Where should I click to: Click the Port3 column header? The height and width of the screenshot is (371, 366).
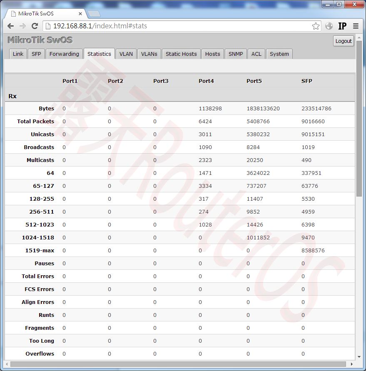[x=161, y=81]
